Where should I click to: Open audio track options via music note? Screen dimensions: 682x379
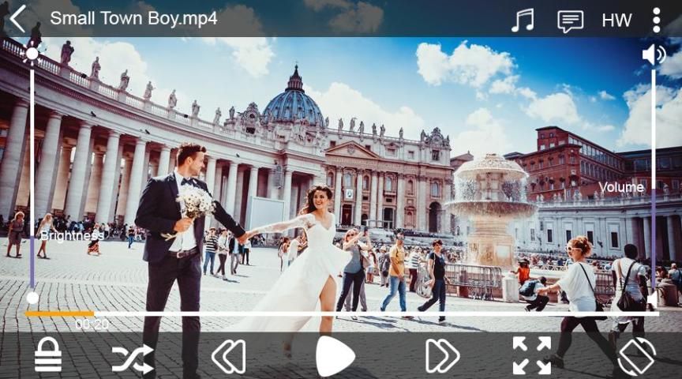pyautogui.click(x=522, y=20)
